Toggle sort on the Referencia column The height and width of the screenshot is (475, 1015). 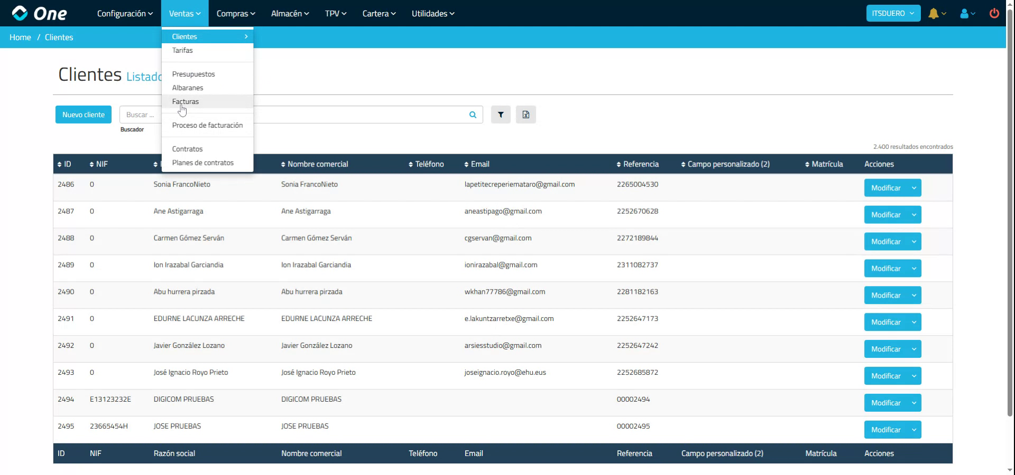point(638,164)
